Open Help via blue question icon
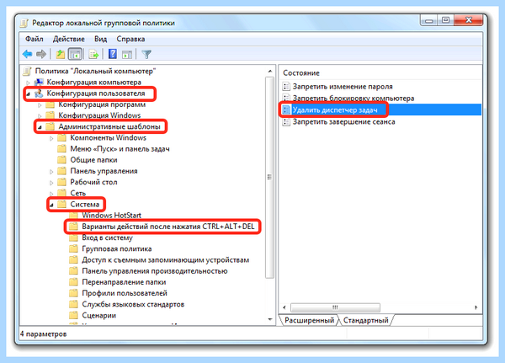505x363 pixels. coord(113,54)
